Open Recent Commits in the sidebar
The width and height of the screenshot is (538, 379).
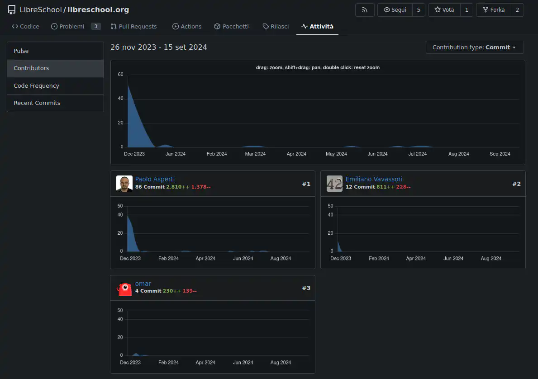click(x=55, y=103)
